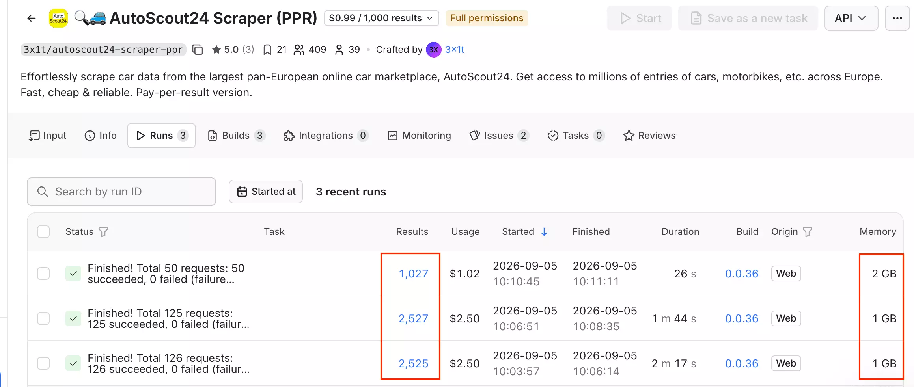914x387 pixels.
Task: Click the Web origin badge for $1.02 run
Action: (x=786, y=274)
